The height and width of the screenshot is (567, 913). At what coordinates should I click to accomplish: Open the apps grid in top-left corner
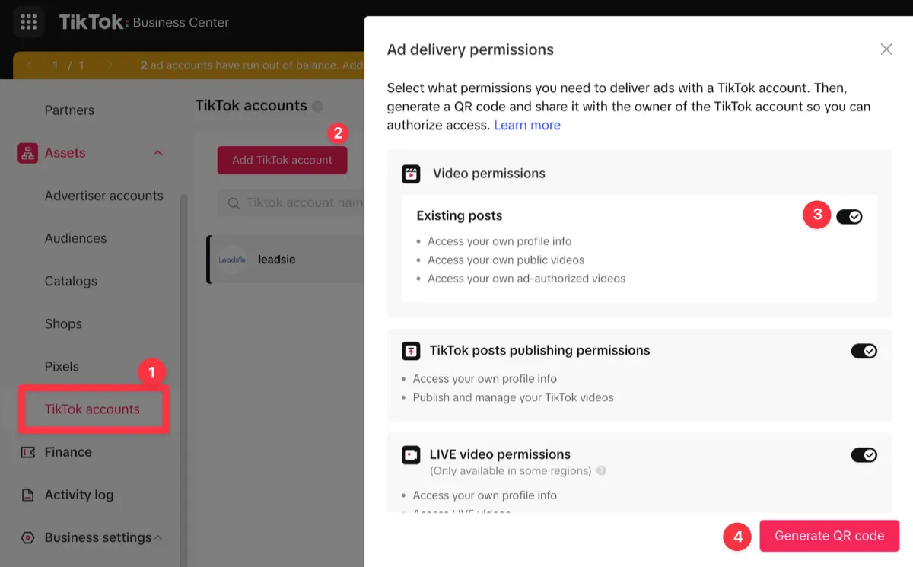pyautogui.click(x=28, y=21)
